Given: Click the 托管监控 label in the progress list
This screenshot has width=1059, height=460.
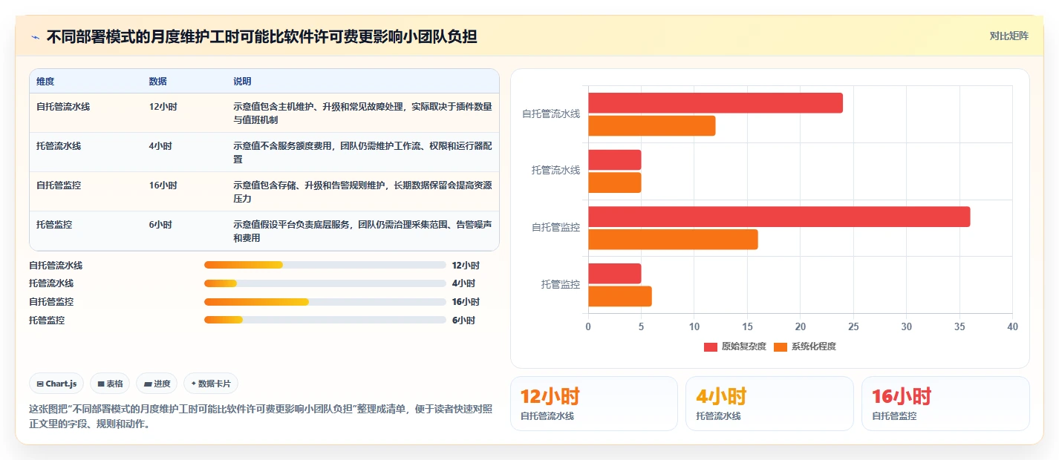Looking at the screenshot, I should [x=47, y=321].
